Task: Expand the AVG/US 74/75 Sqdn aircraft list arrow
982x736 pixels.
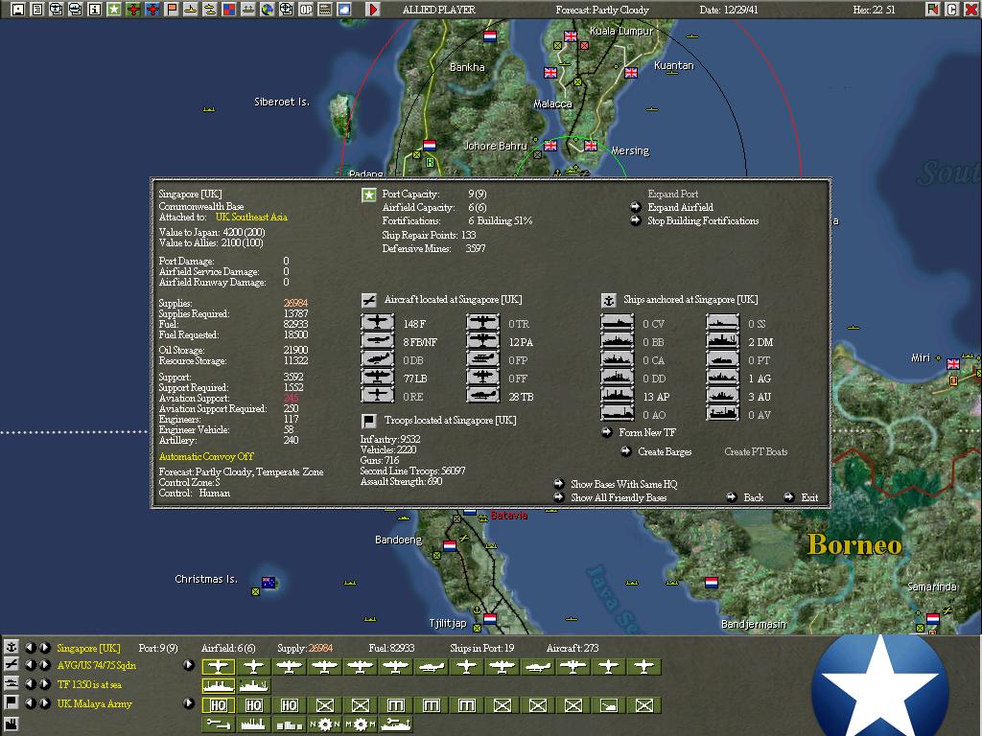Action: [x=189, y=666]
